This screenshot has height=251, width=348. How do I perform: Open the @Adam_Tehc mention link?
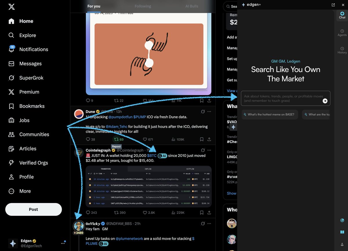click(117, 127)
